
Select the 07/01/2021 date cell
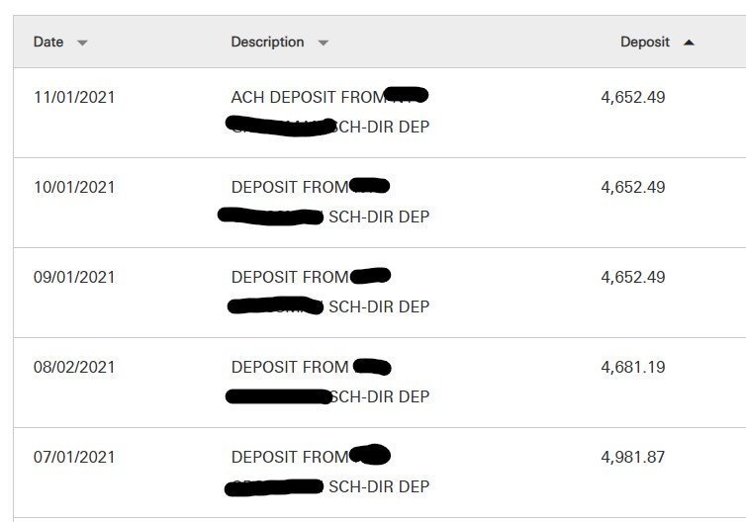(74, 457)
